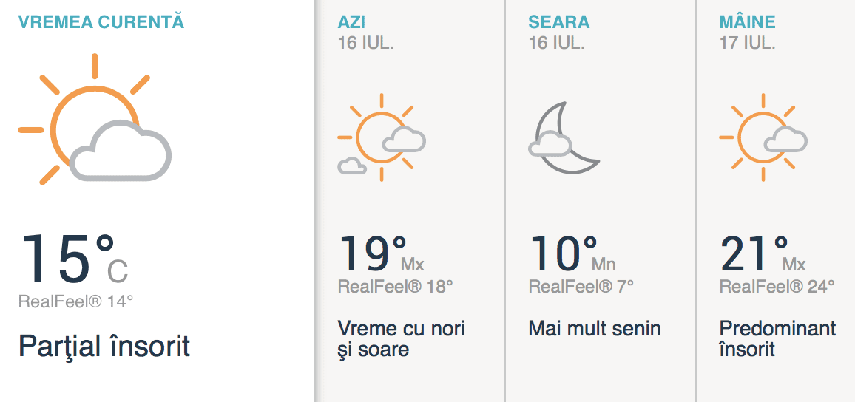The height and width of the screenshot is (402, 855).
Task: Click the current weather partly sunny icon
Action: click(x=95, y=120)
